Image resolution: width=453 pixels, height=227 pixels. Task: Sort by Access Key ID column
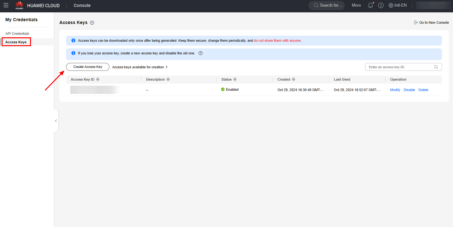tap(98, 79)
